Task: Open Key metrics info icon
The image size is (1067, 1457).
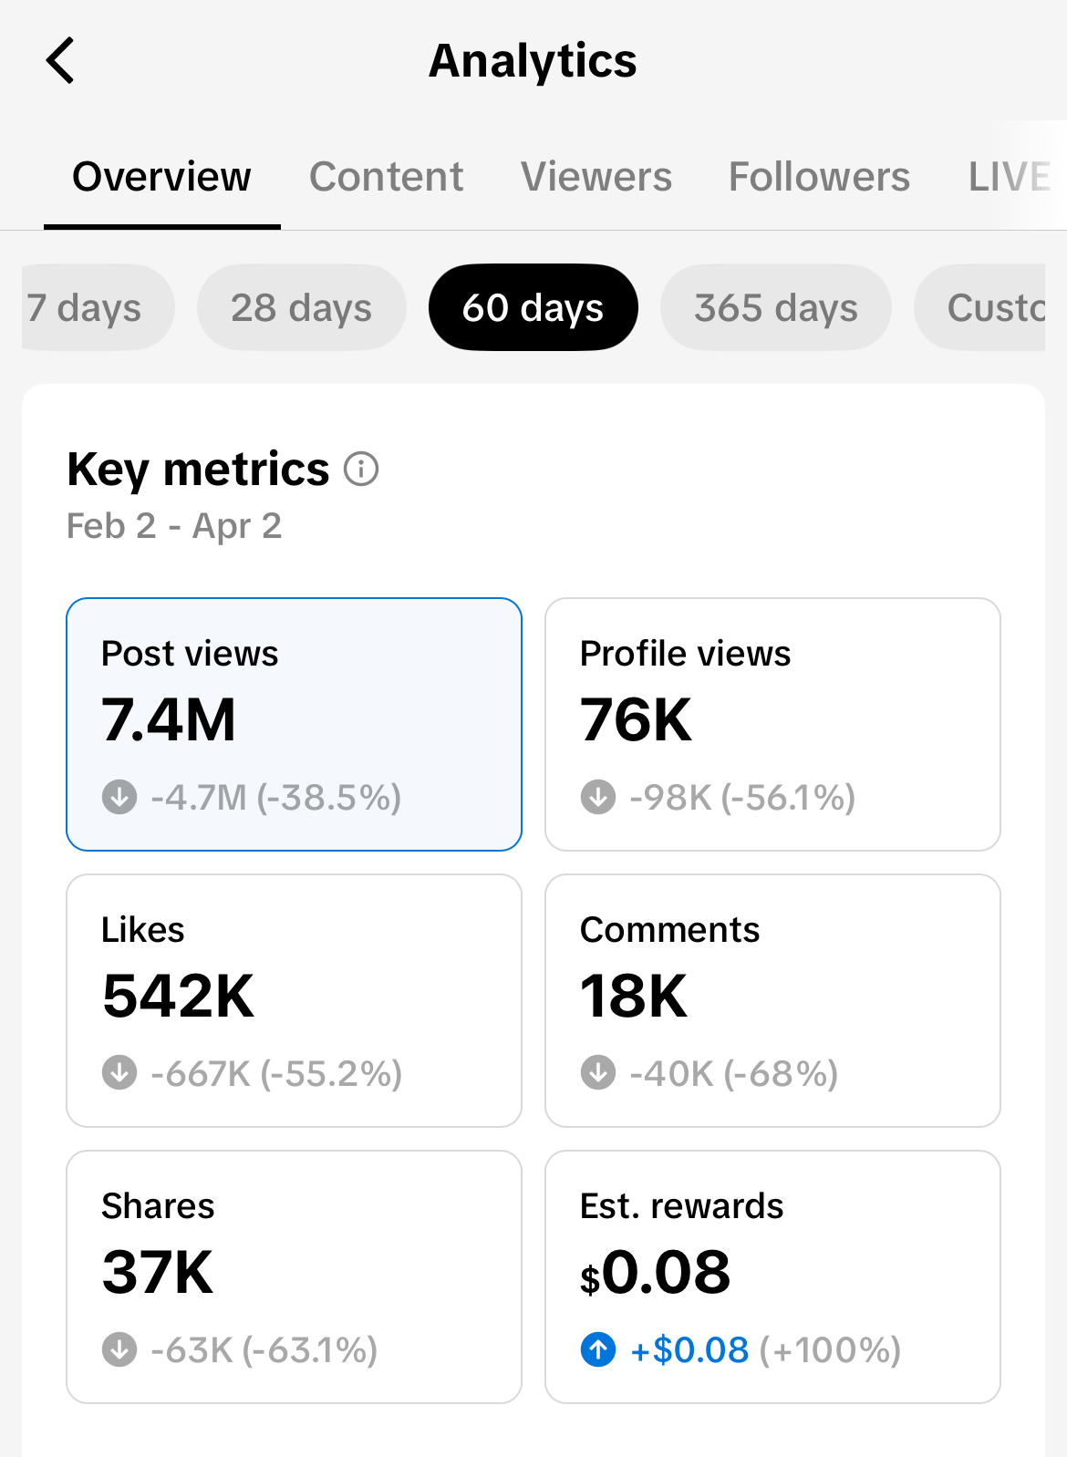Action: click(361, 470)
